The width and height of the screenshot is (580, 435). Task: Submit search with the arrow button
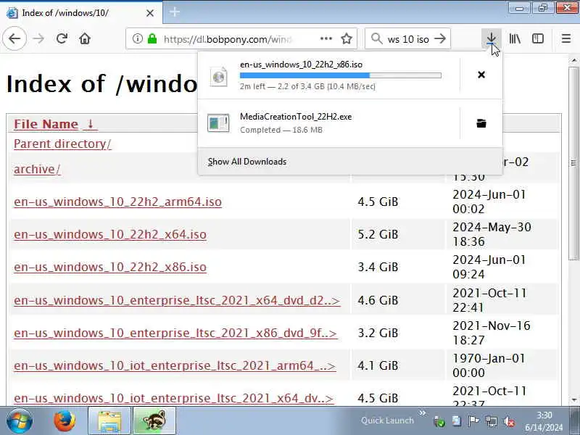(x=440, y=38)
